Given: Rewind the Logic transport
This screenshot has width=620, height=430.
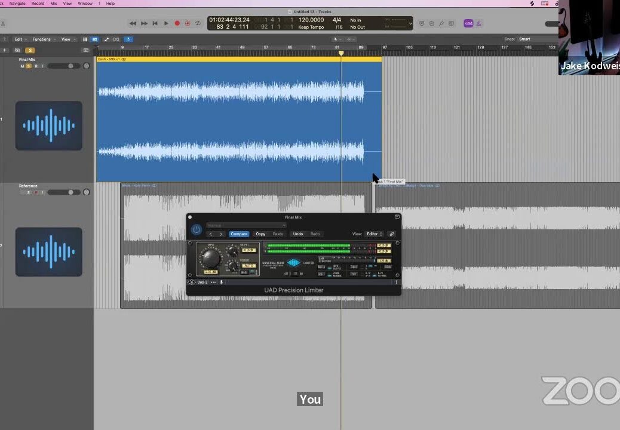Looking at the screenshot, I should click(x=133, y=23).
